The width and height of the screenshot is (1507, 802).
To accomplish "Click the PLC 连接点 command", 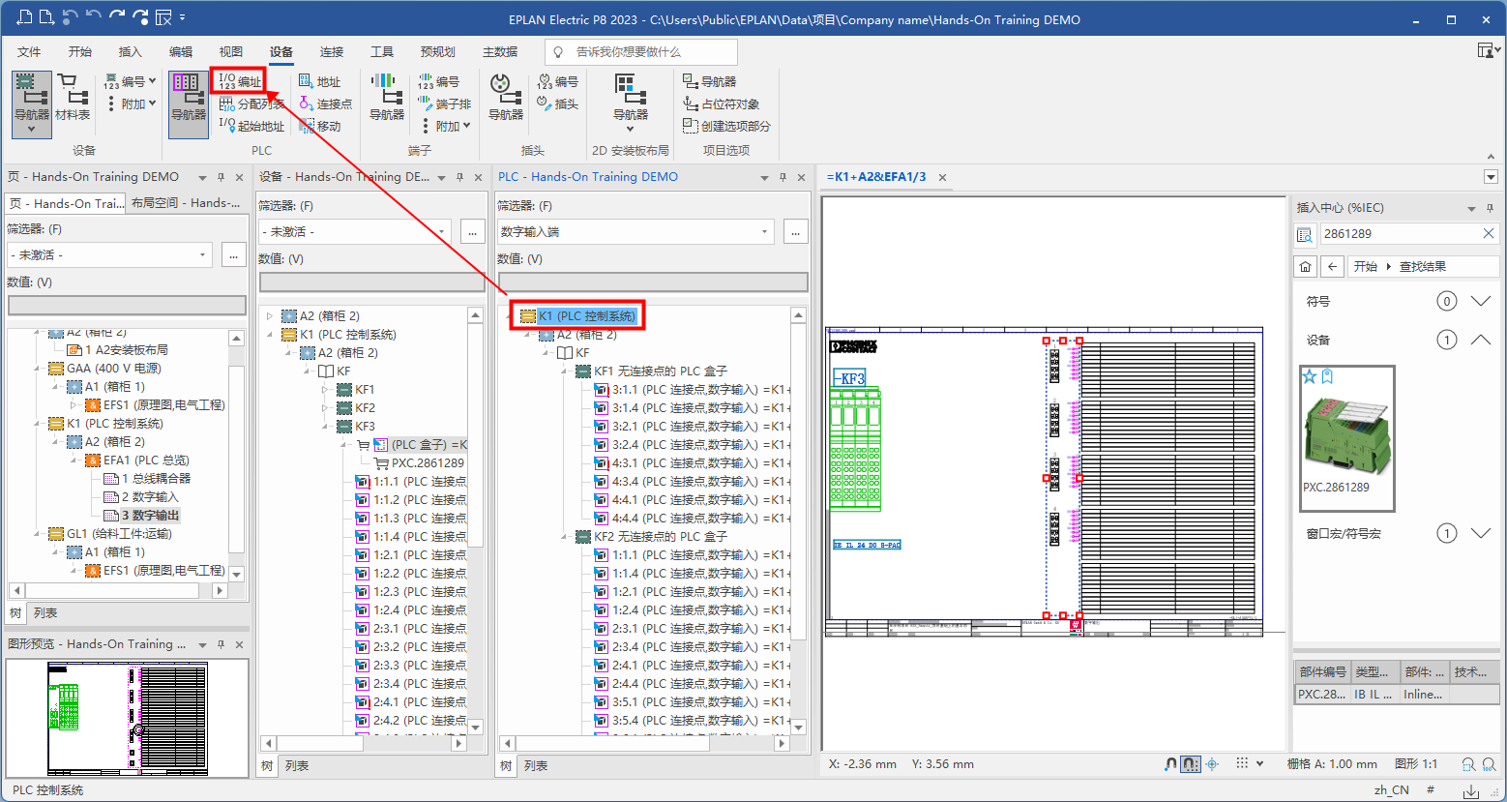I will click(325, 104).
